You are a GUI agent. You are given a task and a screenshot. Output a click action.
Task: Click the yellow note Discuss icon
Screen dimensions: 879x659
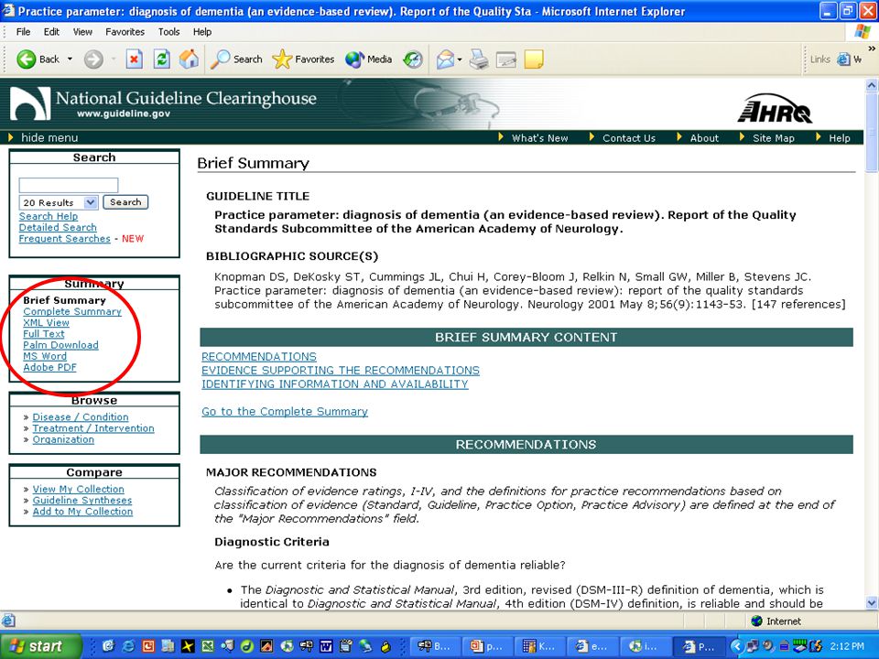point(534,59)
